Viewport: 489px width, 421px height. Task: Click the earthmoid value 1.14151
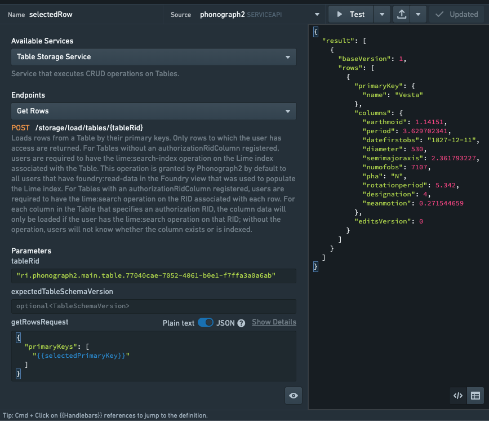[x=429, y=122]
